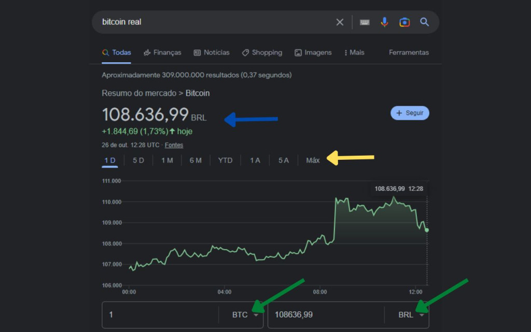Start voice search with the microphone icon
The height and width of the screenshot is (332, 531).
[x=384, y=22]
